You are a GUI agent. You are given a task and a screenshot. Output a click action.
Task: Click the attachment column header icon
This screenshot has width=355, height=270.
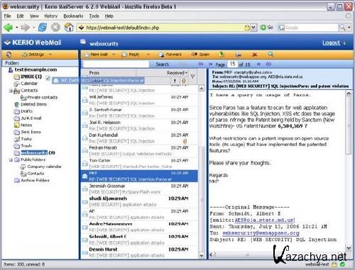coord(184,81)
